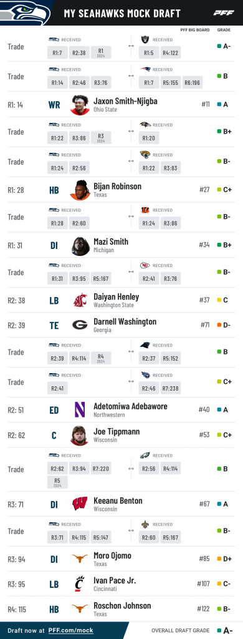Click the D- grade orange swatch for Darnell Washington
This screenshot has width=243, height=639.
pyautogui.click(x=219, y=325)
